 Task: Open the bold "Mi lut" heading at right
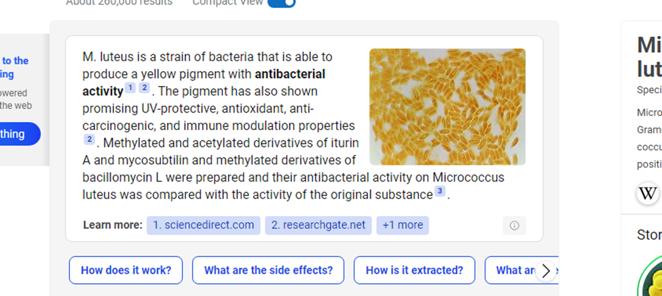649,57
